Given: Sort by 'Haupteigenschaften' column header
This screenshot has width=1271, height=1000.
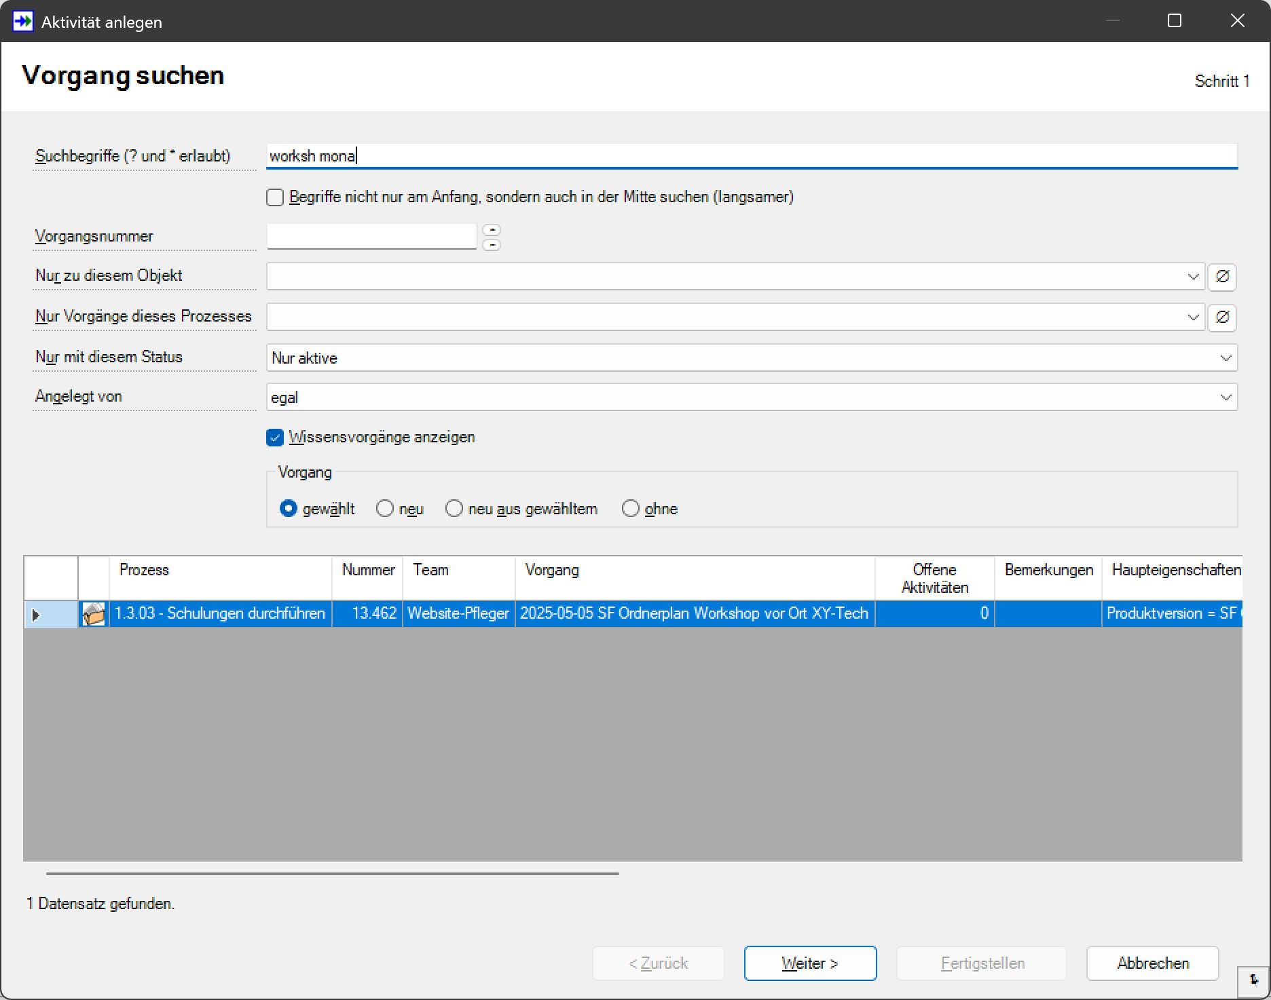Looking at the screenshot, I should tap(1173, 578).
